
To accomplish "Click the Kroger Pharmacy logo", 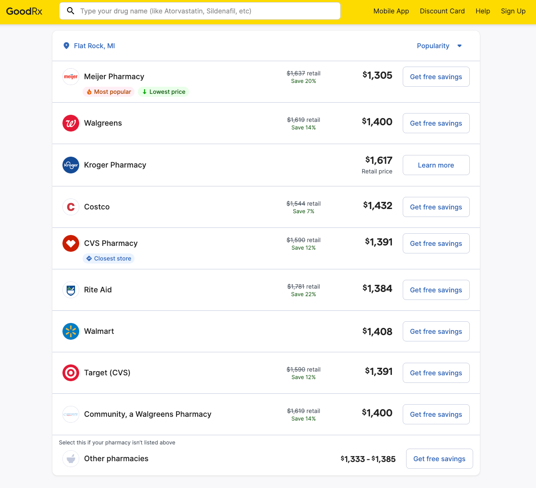I will point(71,165).
